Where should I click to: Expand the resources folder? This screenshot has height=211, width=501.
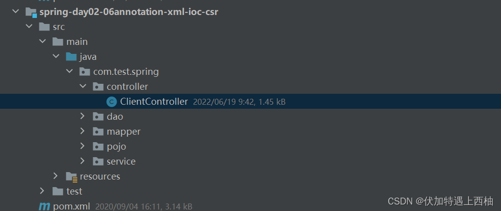pos(56,176)
